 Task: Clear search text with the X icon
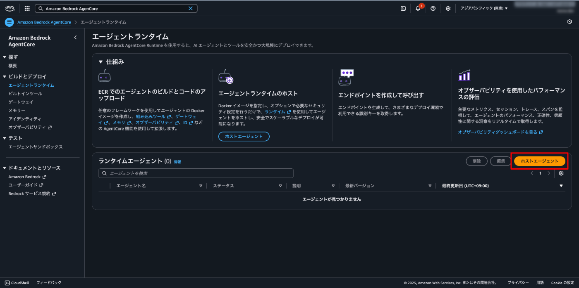click(x=190, y=8)
